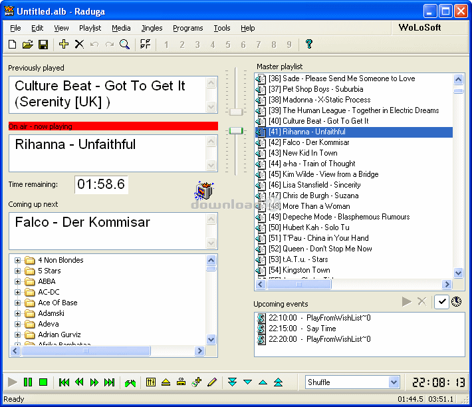
Task: Click the radio animation icon beside Time remaining
Action: [204, 191]
